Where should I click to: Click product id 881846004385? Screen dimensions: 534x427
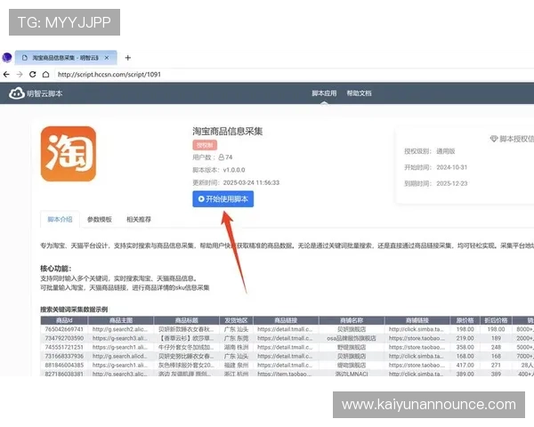pyautogui.click(x=64, y=365)
